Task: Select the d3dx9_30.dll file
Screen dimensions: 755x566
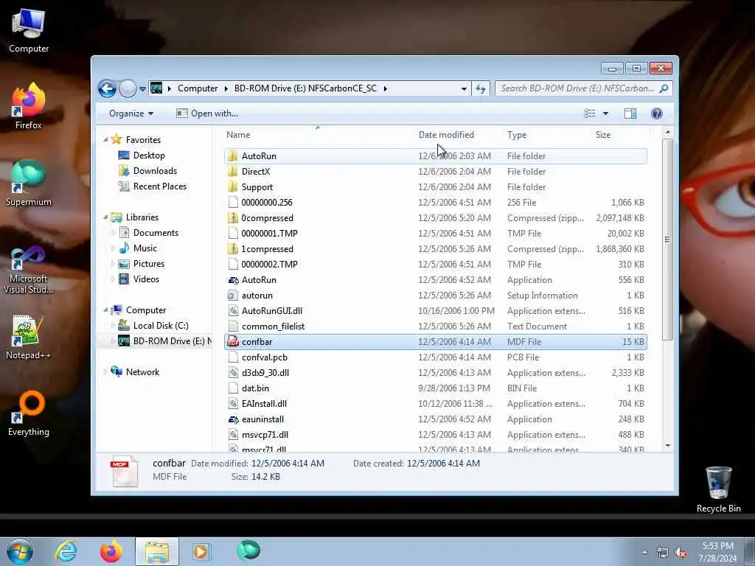Action: click(435, 372)
